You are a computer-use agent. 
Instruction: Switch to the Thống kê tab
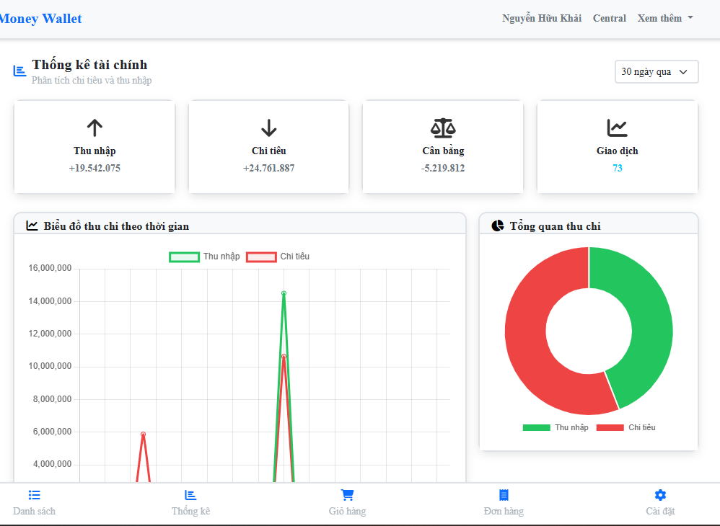[190, 502]
